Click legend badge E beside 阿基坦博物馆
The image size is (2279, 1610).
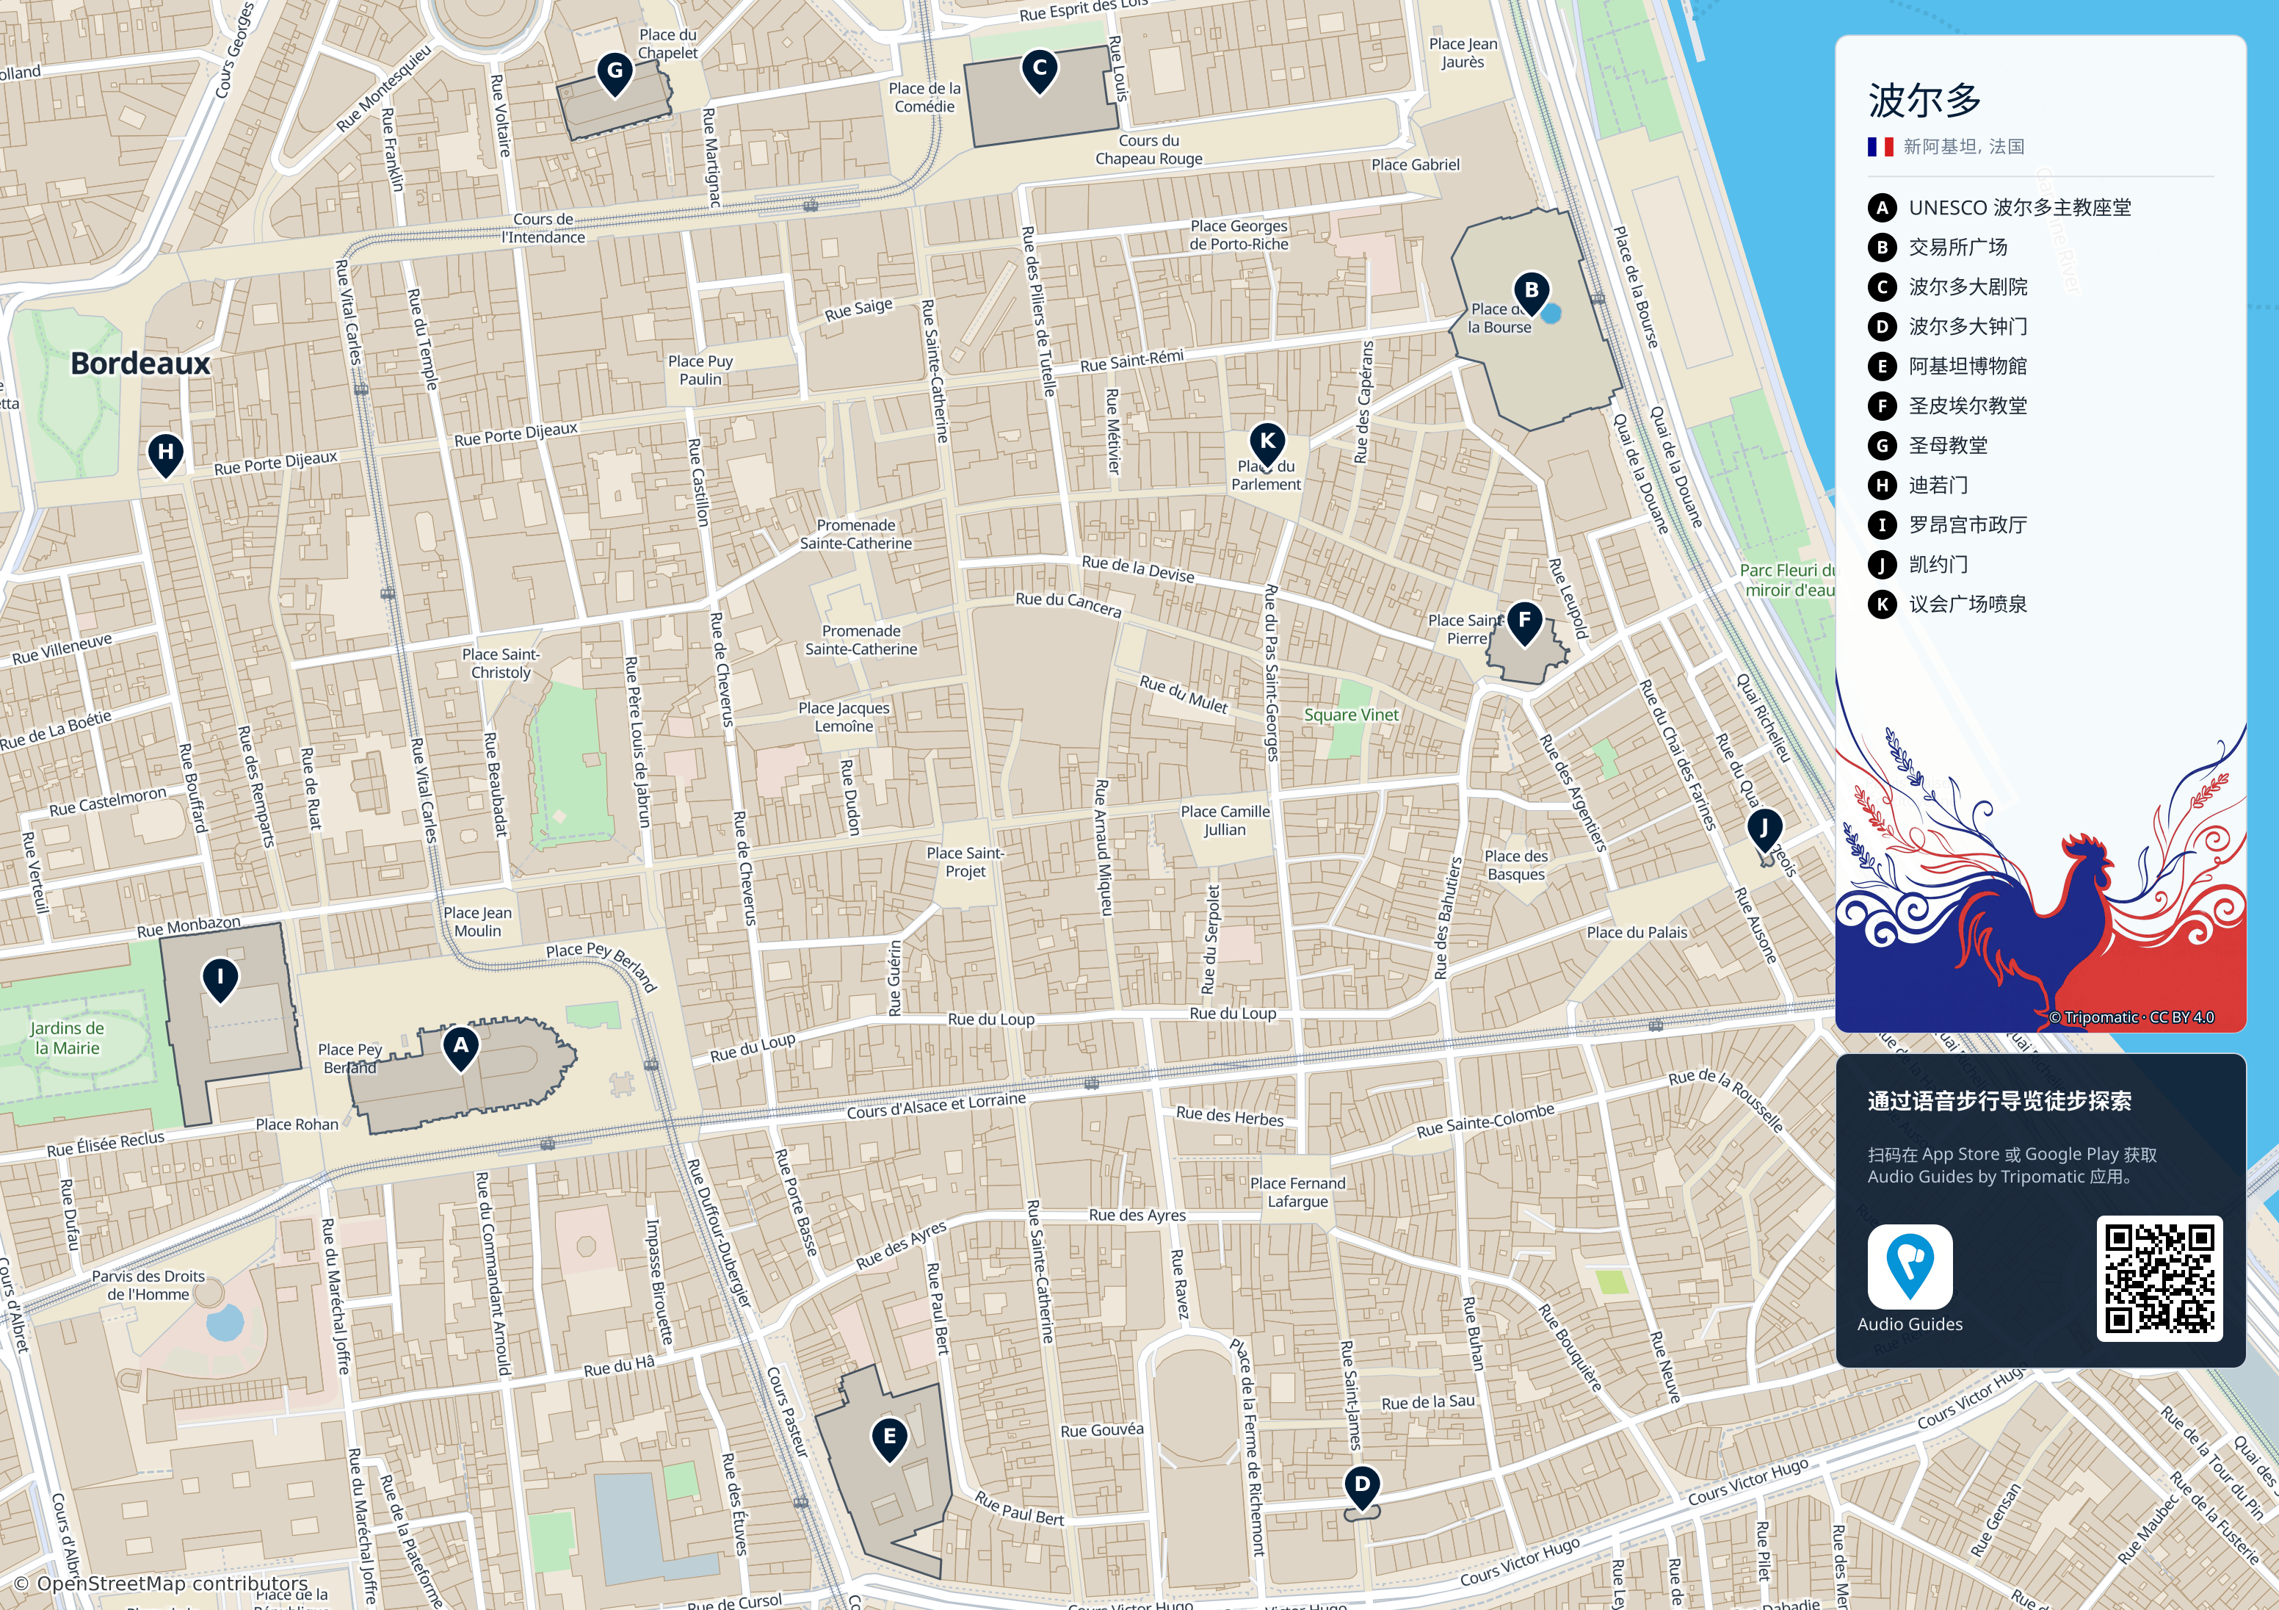[1882, 367]
